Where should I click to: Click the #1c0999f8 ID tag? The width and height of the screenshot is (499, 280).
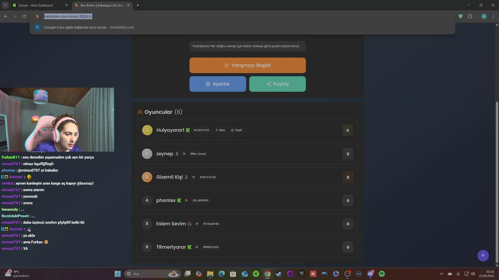click(x=201, y=200)
